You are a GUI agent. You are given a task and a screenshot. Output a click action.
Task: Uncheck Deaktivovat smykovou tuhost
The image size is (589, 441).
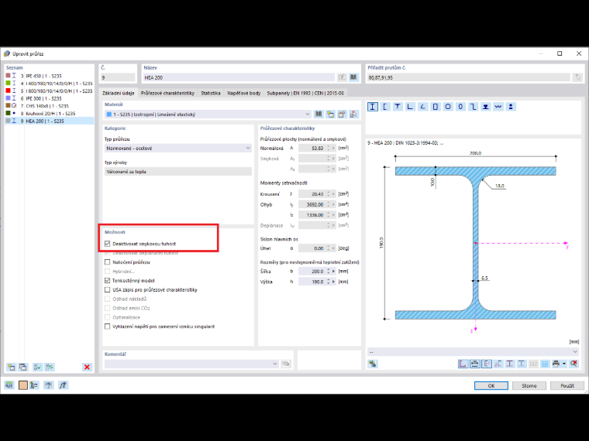(108, 244)
